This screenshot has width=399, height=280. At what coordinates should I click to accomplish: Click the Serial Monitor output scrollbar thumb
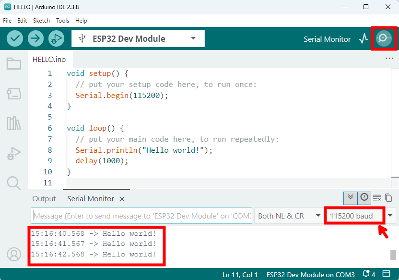tap(393, 255)
